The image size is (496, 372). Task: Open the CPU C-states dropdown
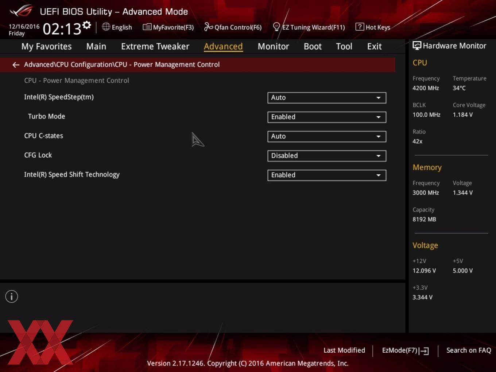tap(327, 136)
